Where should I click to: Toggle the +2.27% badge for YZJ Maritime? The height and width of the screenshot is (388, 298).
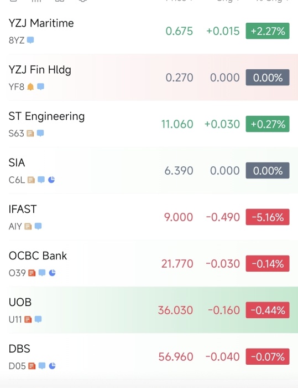coord(268,31)
